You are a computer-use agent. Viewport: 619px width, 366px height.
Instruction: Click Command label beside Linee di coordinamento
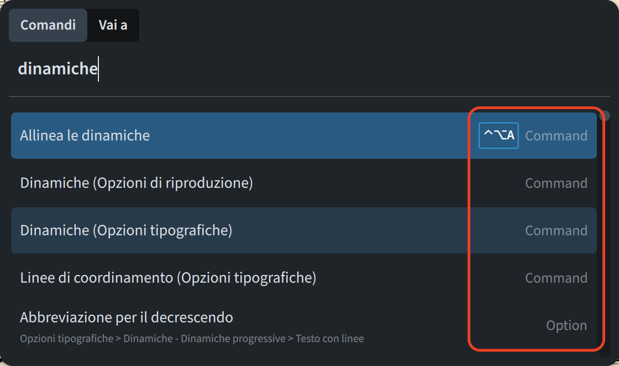click(x=556, y=278)
